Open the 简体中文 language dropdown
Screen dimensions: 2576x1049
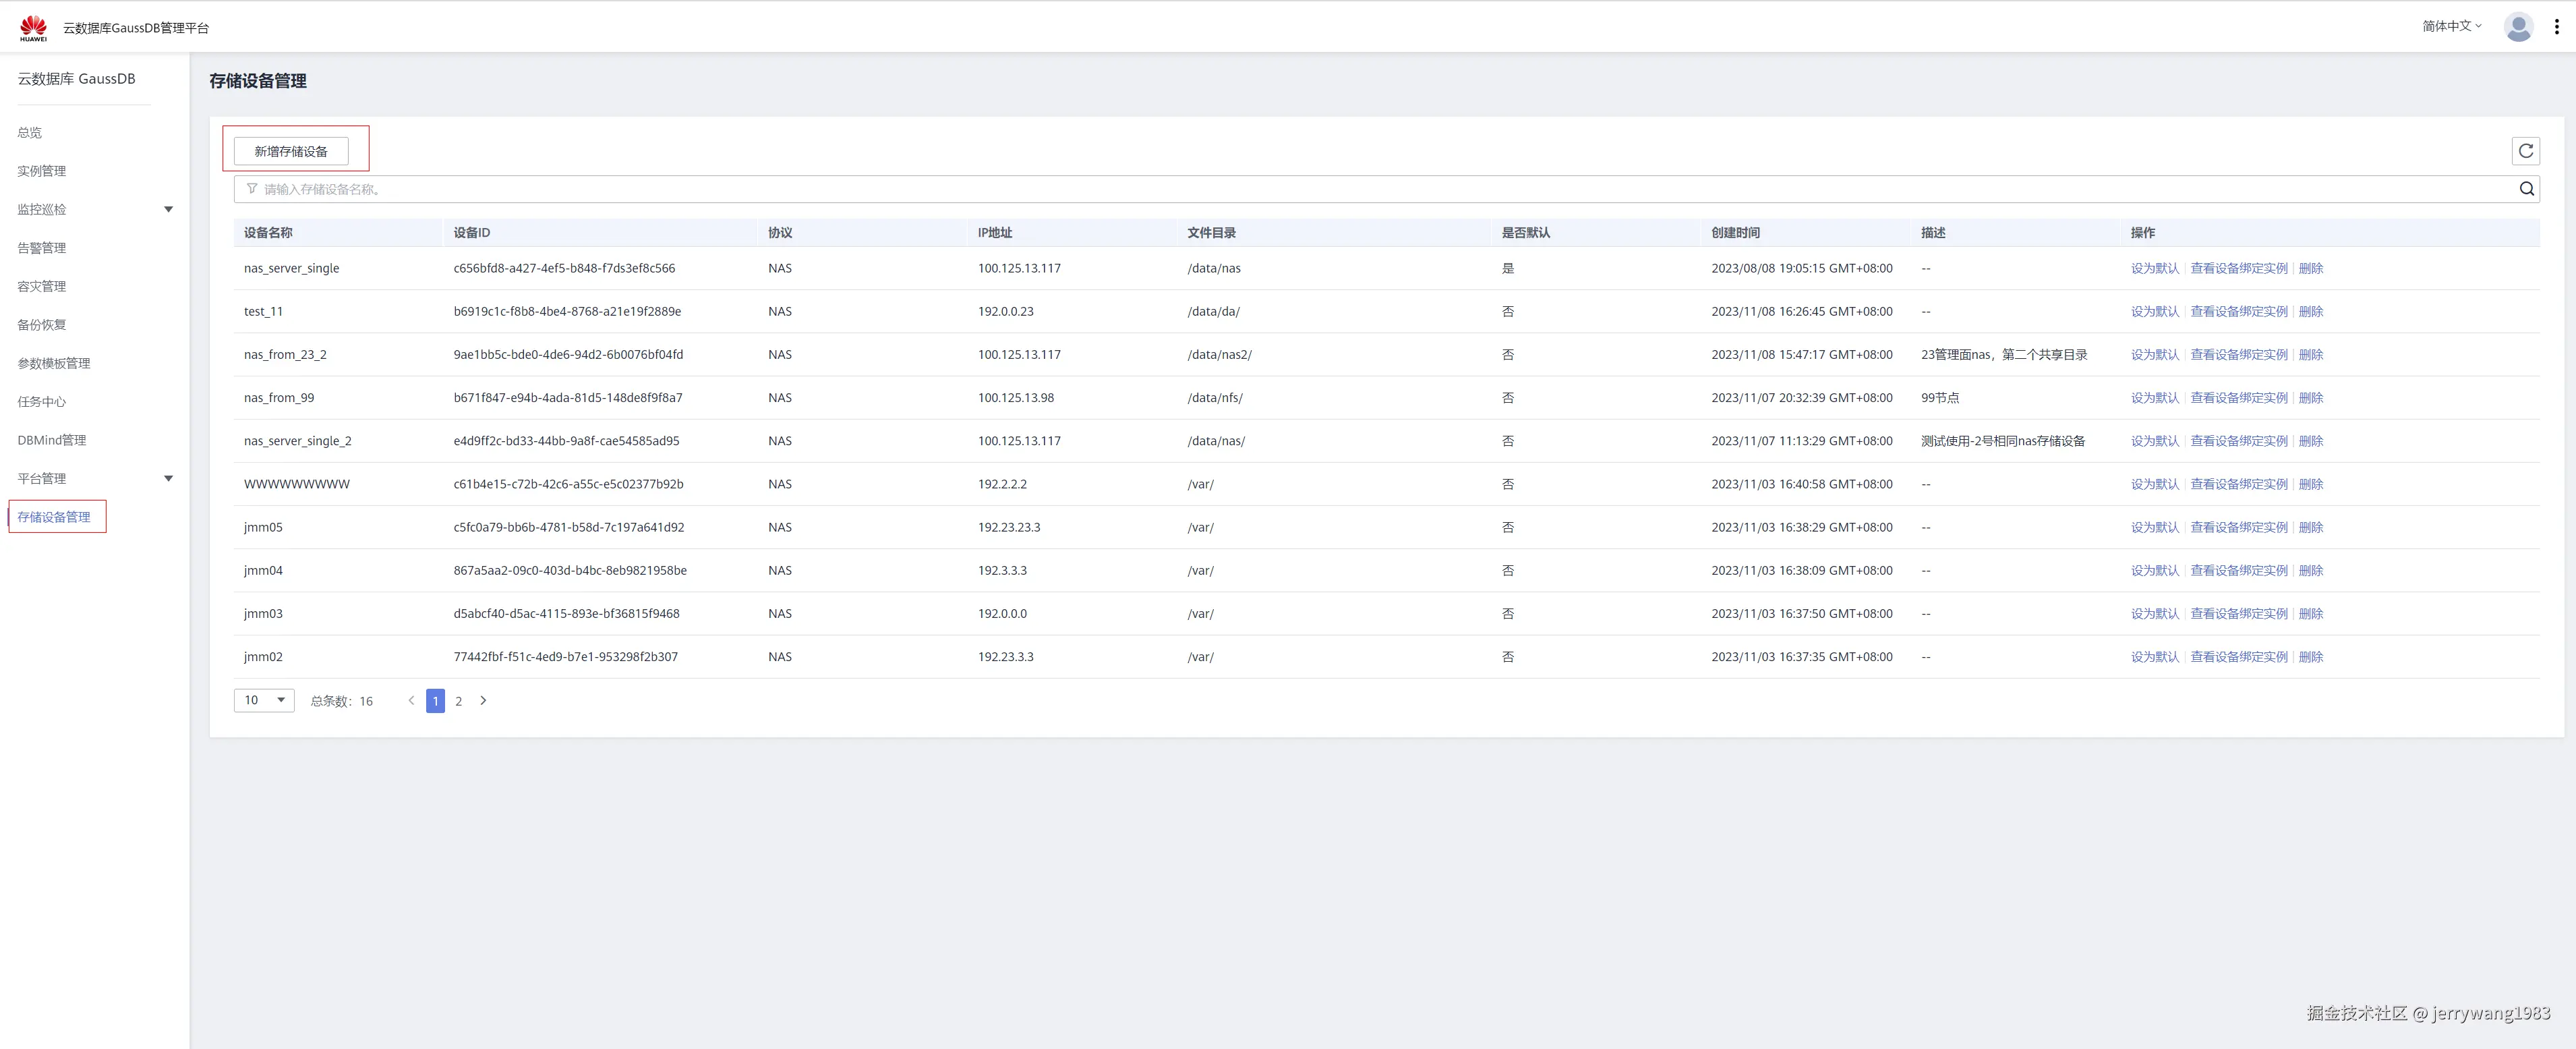tap(2451, 26)
